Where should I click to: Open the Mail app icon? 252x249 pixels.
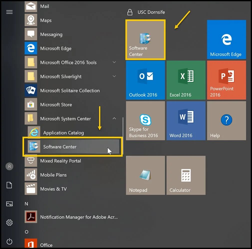click(x=31, y=6)
